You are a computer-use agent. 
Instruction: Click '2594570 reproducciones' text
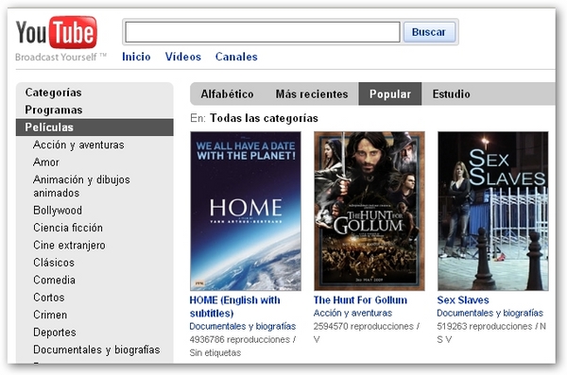click(364, 326)
